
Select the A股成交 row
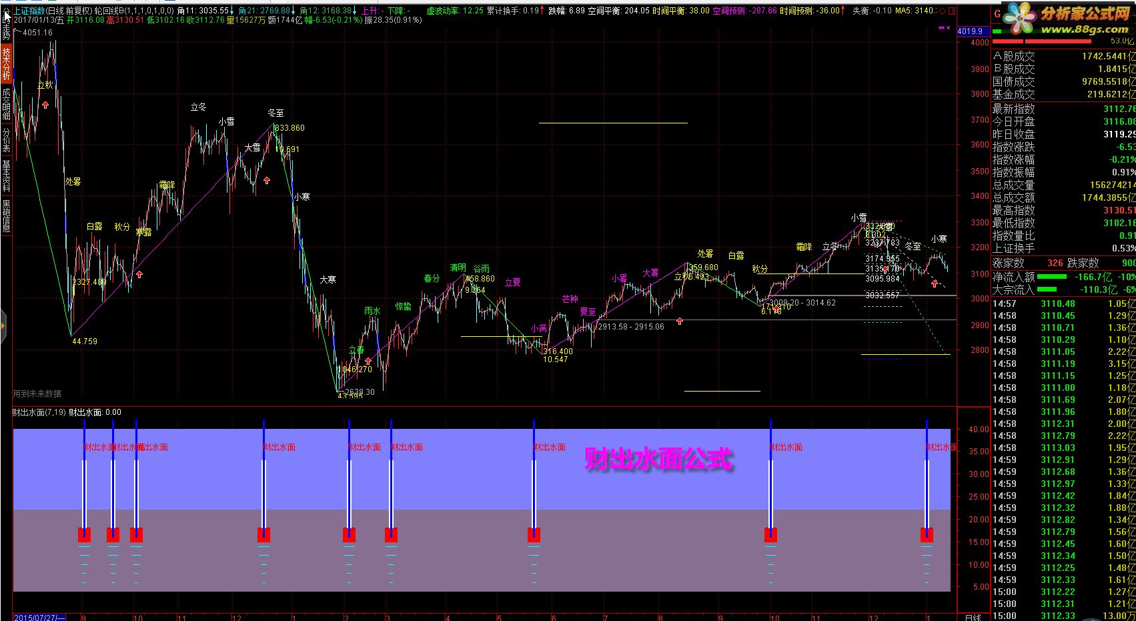(x=1063, y=57)
